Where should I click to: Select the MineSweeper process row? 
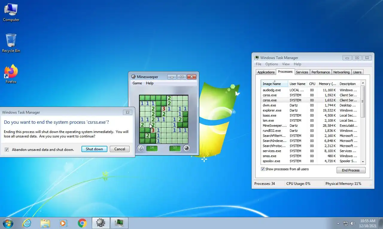click(x=310, y=126)
